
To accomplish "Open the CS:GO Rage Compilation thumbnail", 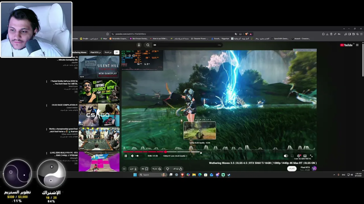I will tap(99, 115).
